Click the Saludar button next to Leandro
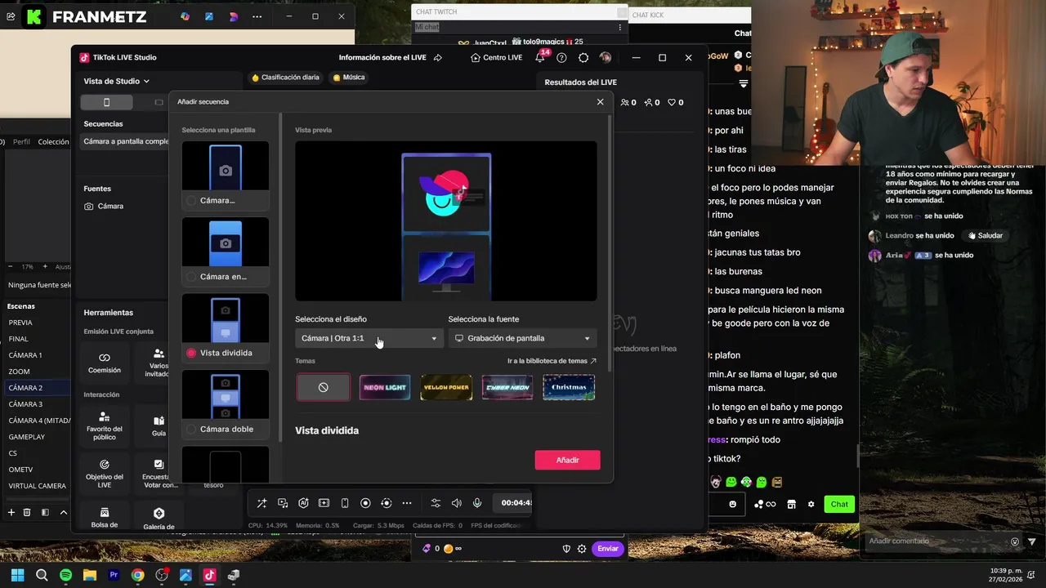Screen dimensions: 1046x588 [x=986, y=235]
